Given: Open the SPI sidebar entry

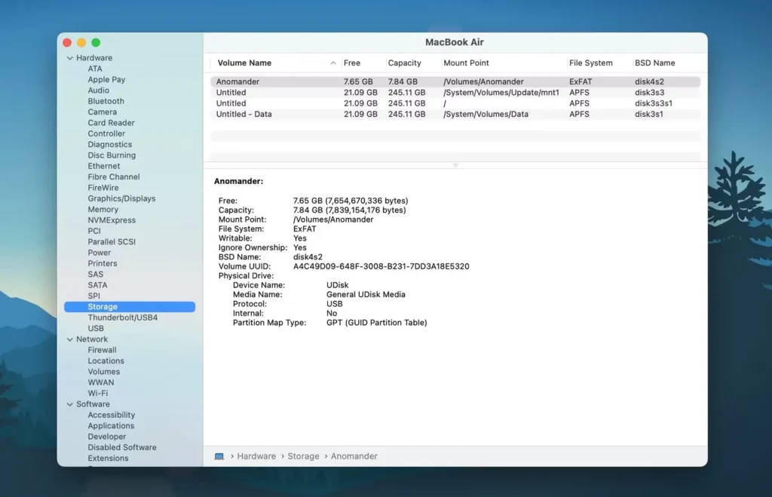Looking at the screenshot, I should pyautogui.click(x=94, y=296).
